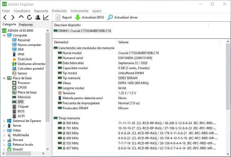The height and width of the screenshot is (157, 231).
Task: Click the details pane scroll down arrow
Action: (x=228, y=154)
